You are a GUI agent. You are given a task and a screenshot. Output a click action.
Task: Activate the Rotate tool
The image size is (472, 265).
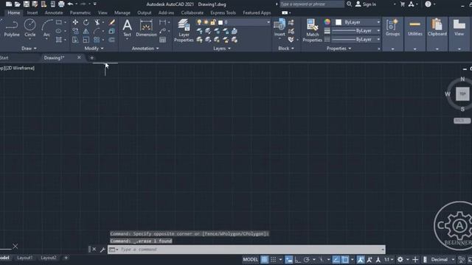(86, 22)
